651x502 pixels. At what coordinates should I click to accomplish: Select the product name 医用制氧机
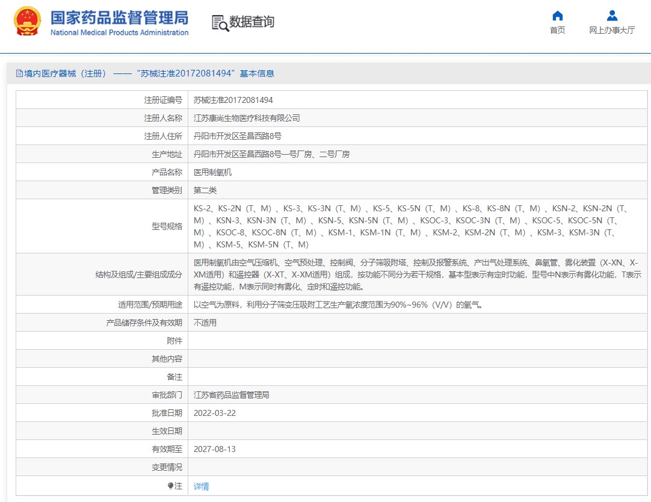click(212, 172)
